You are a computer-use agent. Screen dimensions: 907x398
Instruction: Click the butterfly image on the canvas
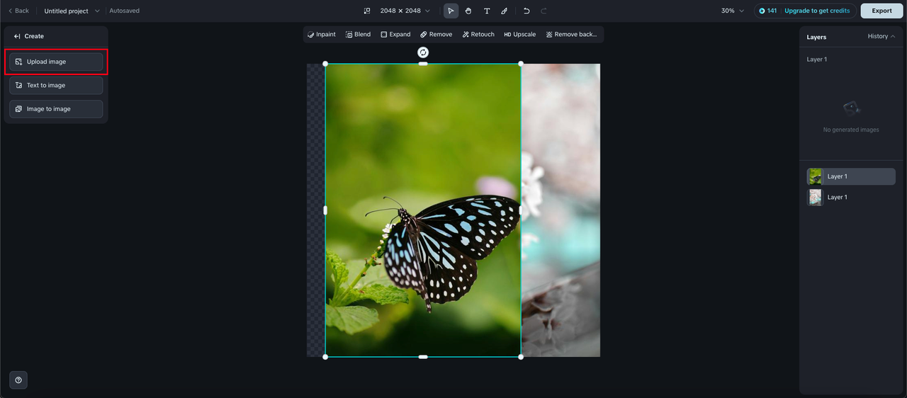[423, 210]
